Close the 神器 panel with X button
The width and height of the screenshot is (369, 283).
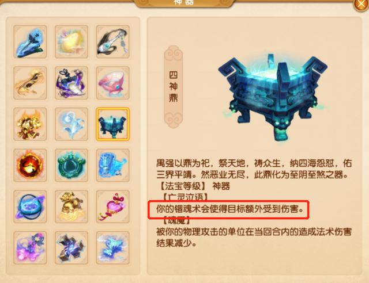coord(362,4)
